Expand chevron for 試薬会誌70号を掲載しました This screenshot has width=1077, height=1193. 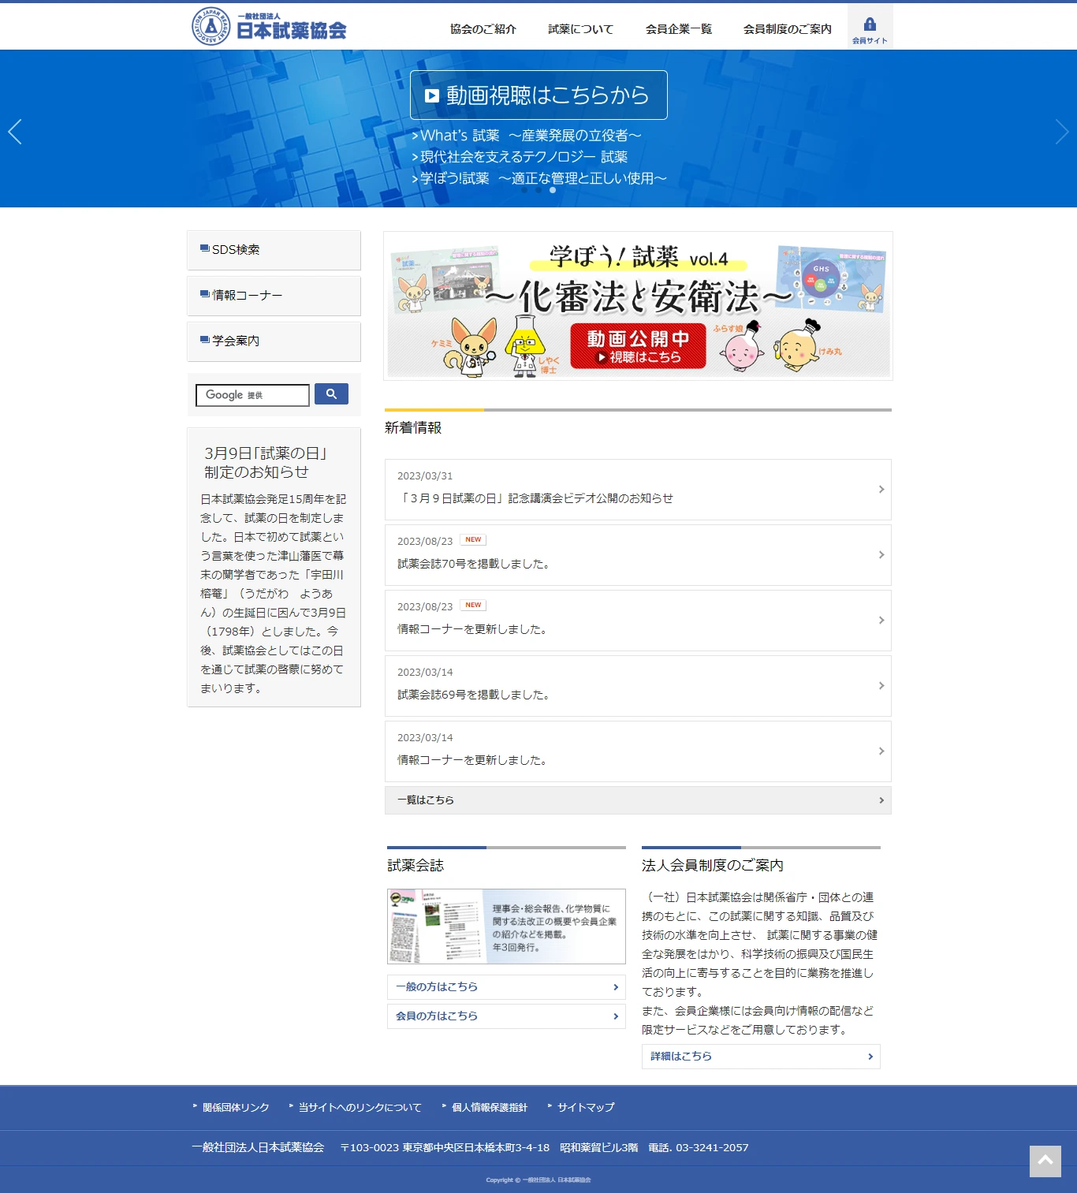pos(881,555)
